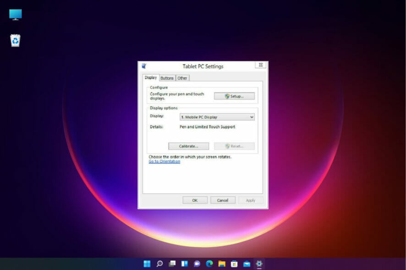Select the monitor icon on the desktop
The height and width of the screenshot is (270, 406).
point(14,14)
